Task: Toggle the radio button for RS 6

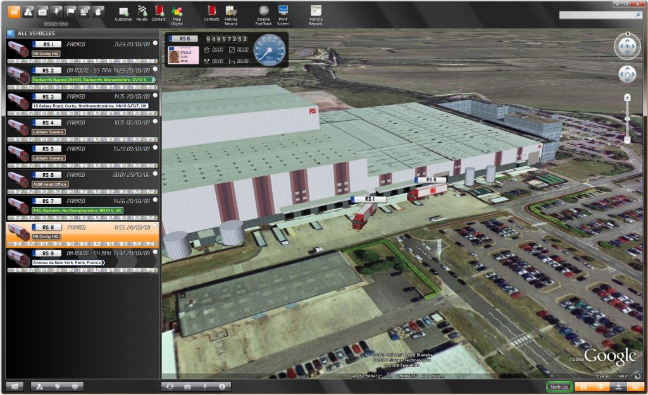Action: click(x=155, y=173)
